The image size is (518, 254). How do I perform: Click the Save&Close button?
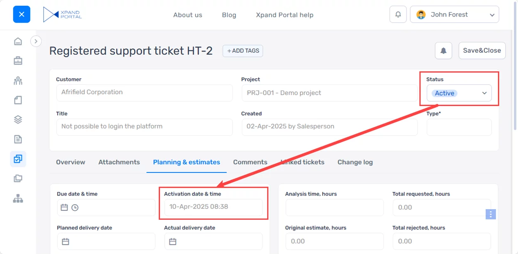pyautogui.click(x=482, y=51)
